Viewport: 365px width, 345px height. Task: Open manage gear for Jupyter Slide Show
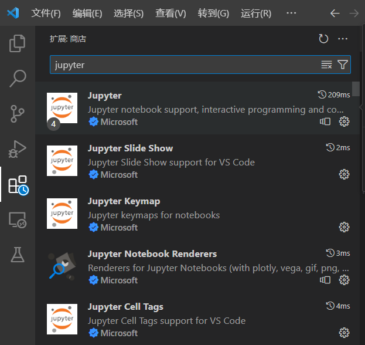click(344, 174)
